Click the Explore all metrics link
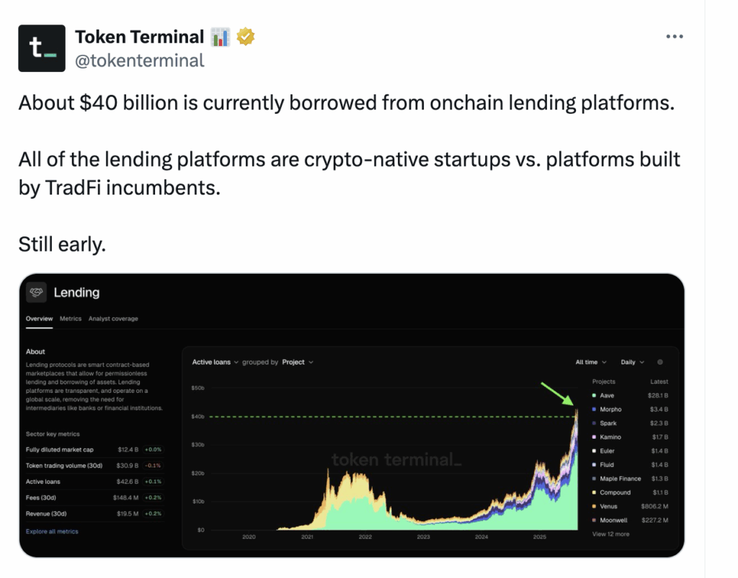Screen dimensions: 738x578 [x=52, y=531]
